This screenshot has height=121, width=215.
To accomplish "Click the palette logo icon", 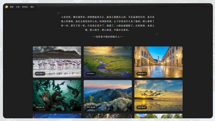I will [x=7, y=7].
